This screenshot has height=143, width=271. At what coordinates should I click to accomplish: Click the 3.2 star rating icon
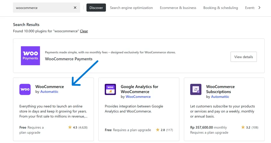click(x=243, y=127)
